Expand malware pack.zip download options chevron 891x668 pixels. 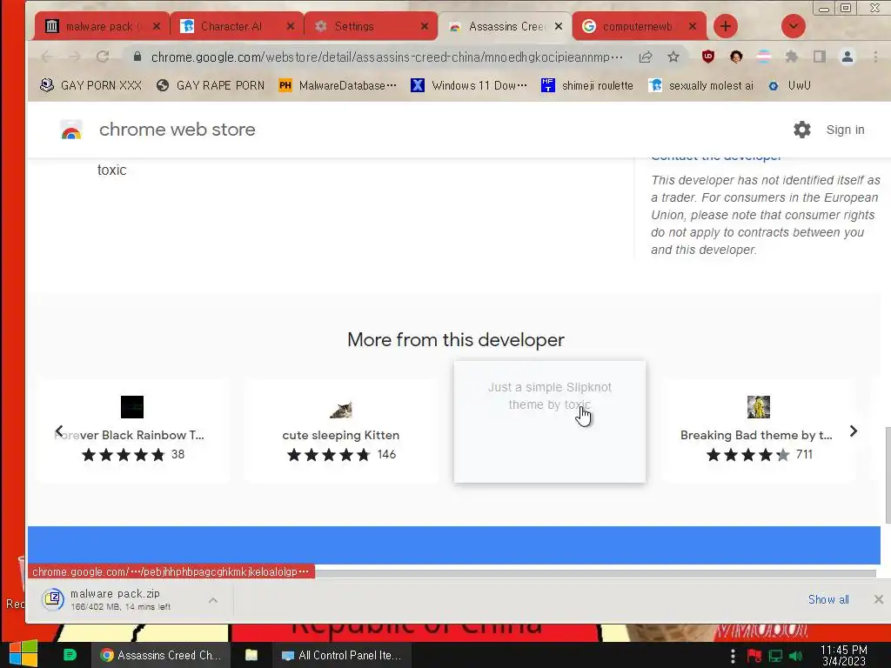(213, 600)
